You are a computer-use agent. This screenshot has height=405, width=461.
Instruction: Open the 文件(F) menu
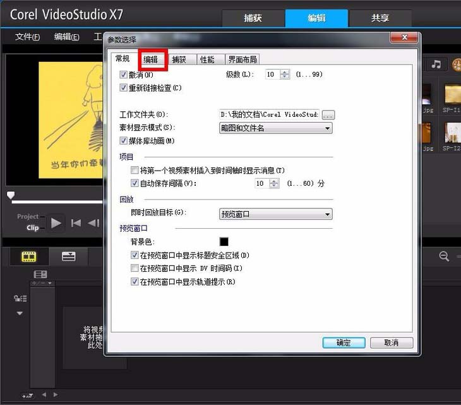27,37
